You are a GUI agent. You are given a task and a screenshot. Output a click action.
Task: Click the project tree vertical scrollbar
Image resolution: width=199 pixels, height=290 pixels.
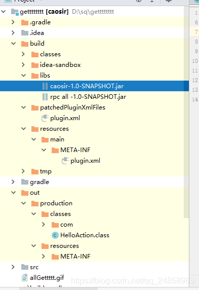point(186,112)
